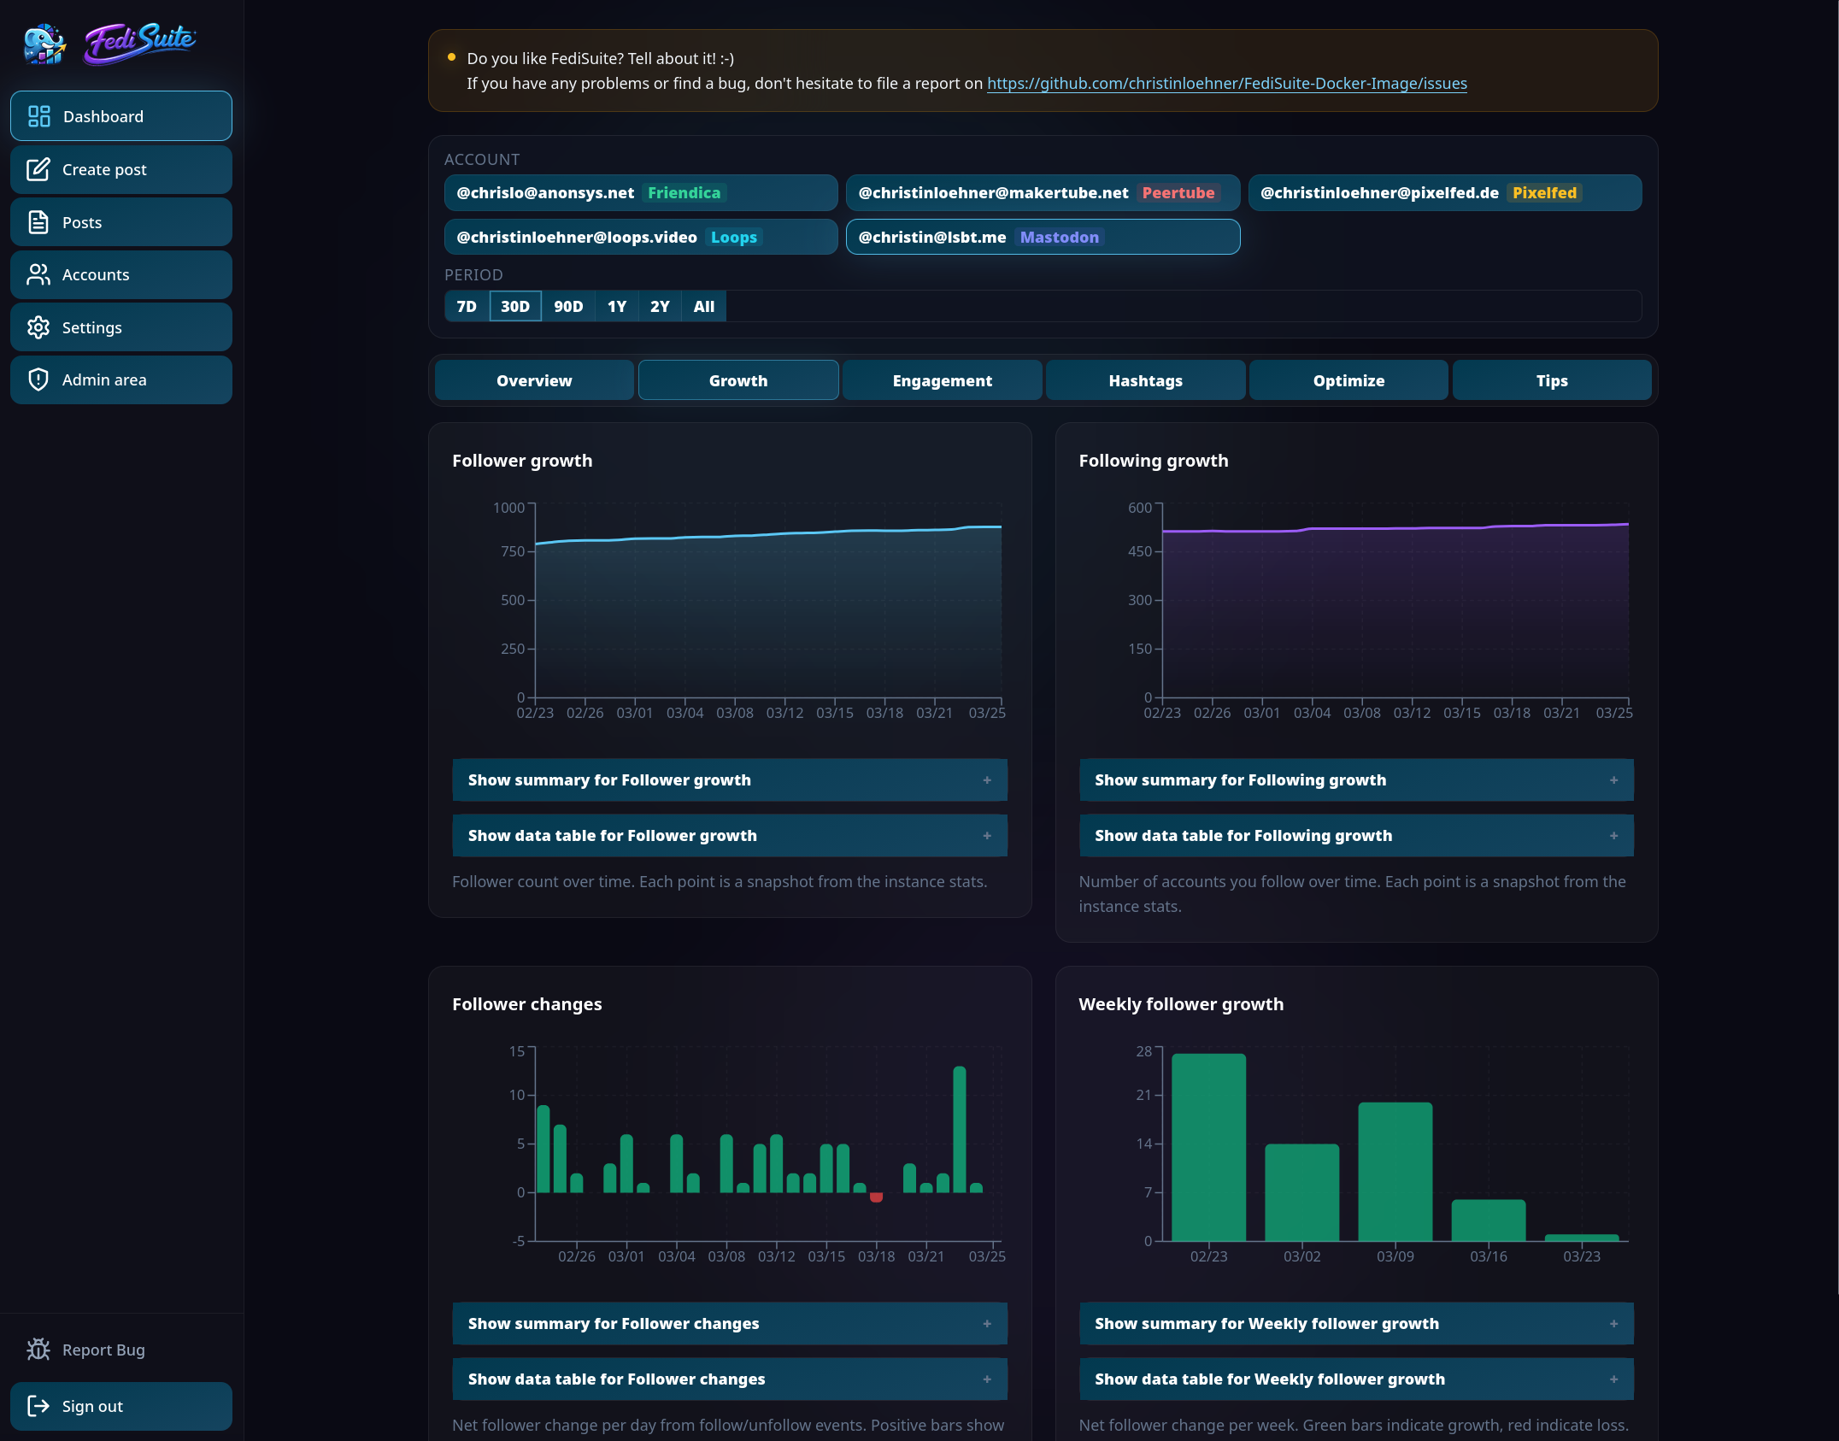Click the Sign out icon
This screenshot has height=1441, width=1839.
(39, 1406)
